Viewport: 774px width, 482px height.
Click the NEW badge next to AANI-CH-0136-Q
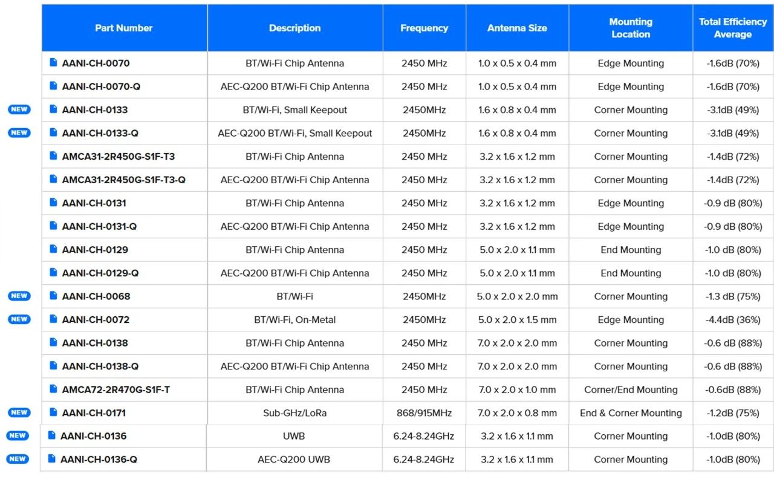18,459
